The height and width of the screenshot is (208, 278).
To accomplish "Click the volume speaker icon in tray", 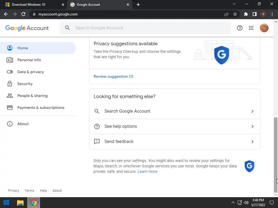I will 246,203.
